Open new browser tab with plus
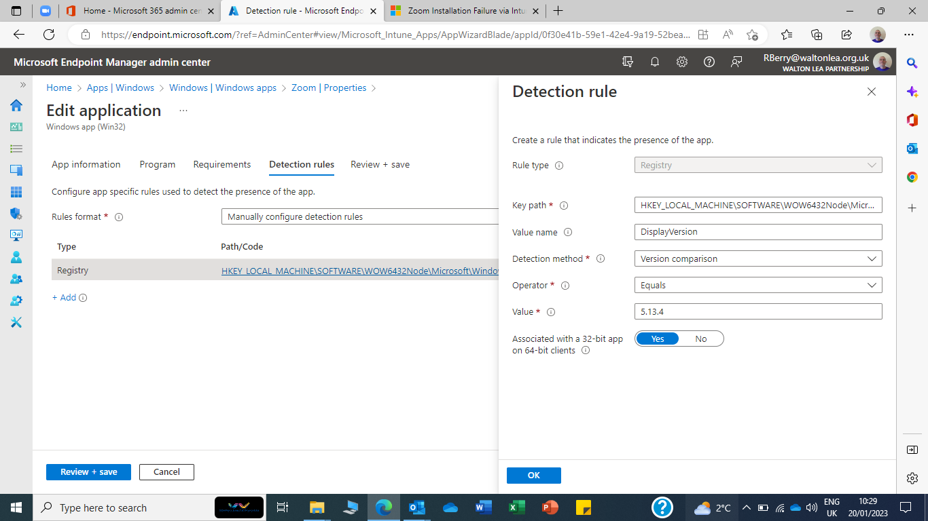Viewport: 928px width, 521px height. click(558, 11)
